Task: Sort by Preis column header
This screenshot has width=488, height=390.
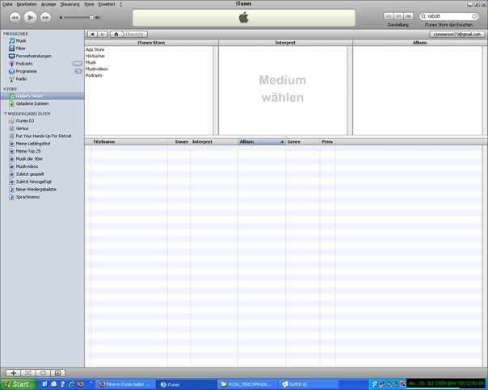Action: coord(328,141)
